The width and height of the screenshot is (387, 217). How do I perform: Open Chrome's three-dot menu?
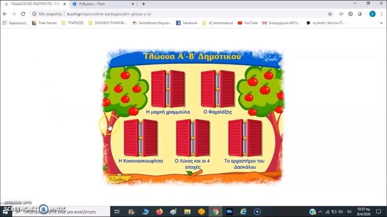[x=382, y=14]
